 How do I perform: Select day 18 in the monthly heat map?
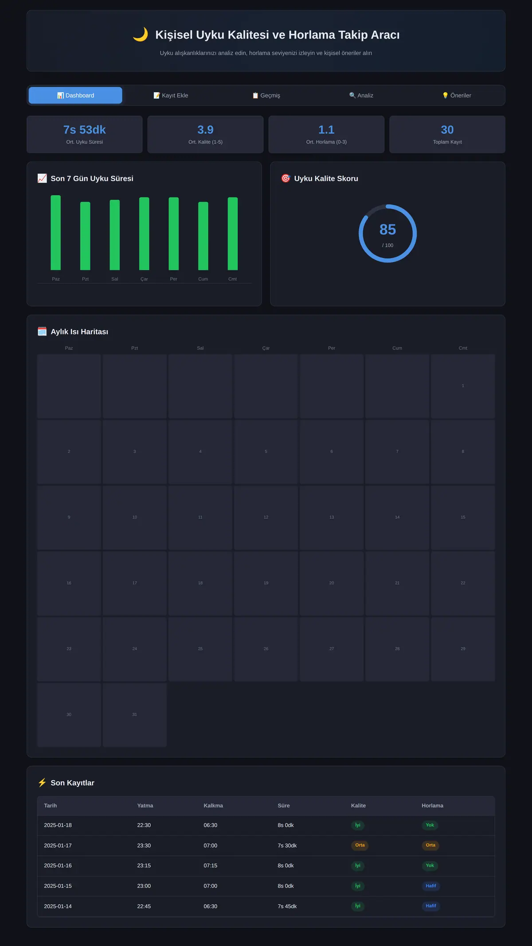click(200, 583)
